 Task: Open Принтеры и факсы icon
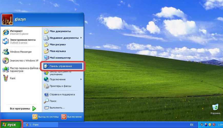click(46, 86)
